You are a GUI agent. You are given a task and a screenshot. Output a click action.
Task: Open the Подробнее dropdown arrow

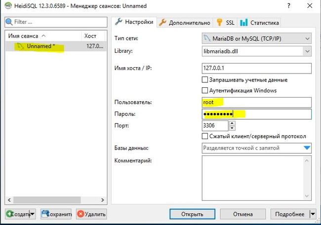tap(313, 214)
